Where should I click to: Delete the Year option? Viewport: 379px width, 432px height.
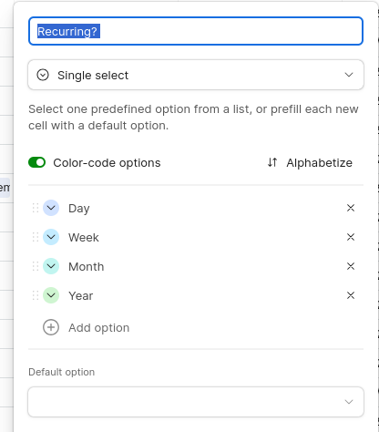[351, 295]
